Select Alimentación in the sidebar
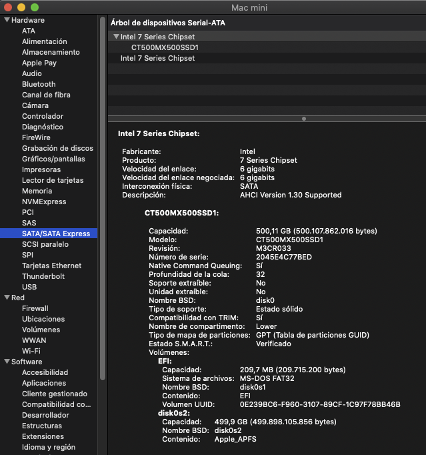Viewport: 426px width, 455px height. (45, 41)
